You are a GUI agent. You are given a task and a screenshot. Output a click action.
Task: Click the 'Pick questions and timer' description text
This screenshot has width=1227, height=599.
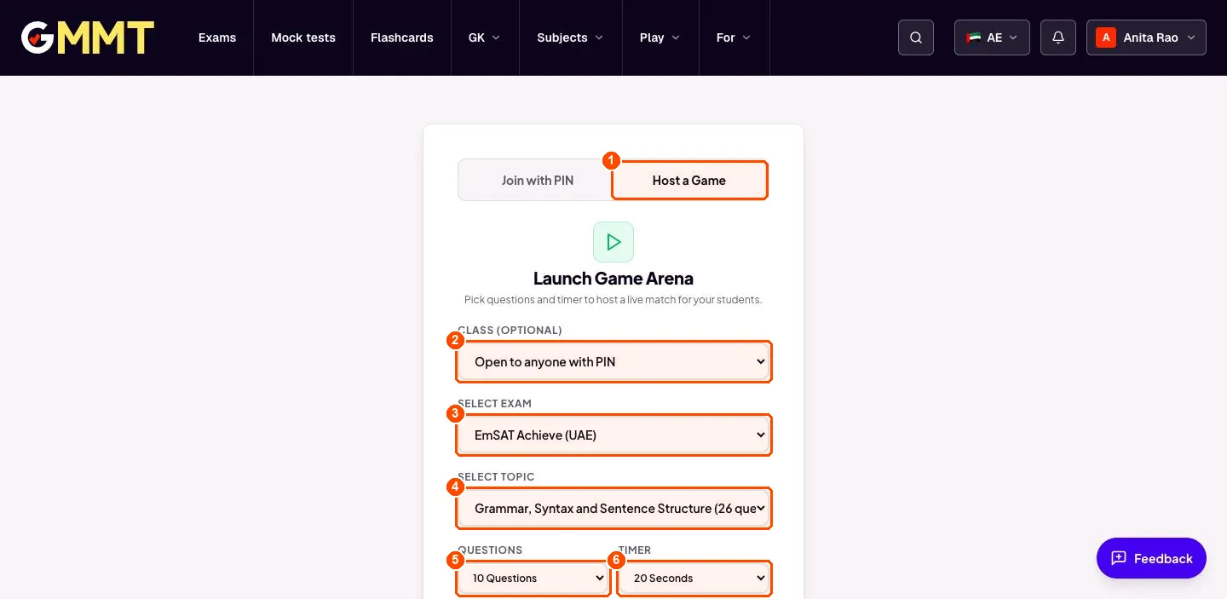coord(613,300)
